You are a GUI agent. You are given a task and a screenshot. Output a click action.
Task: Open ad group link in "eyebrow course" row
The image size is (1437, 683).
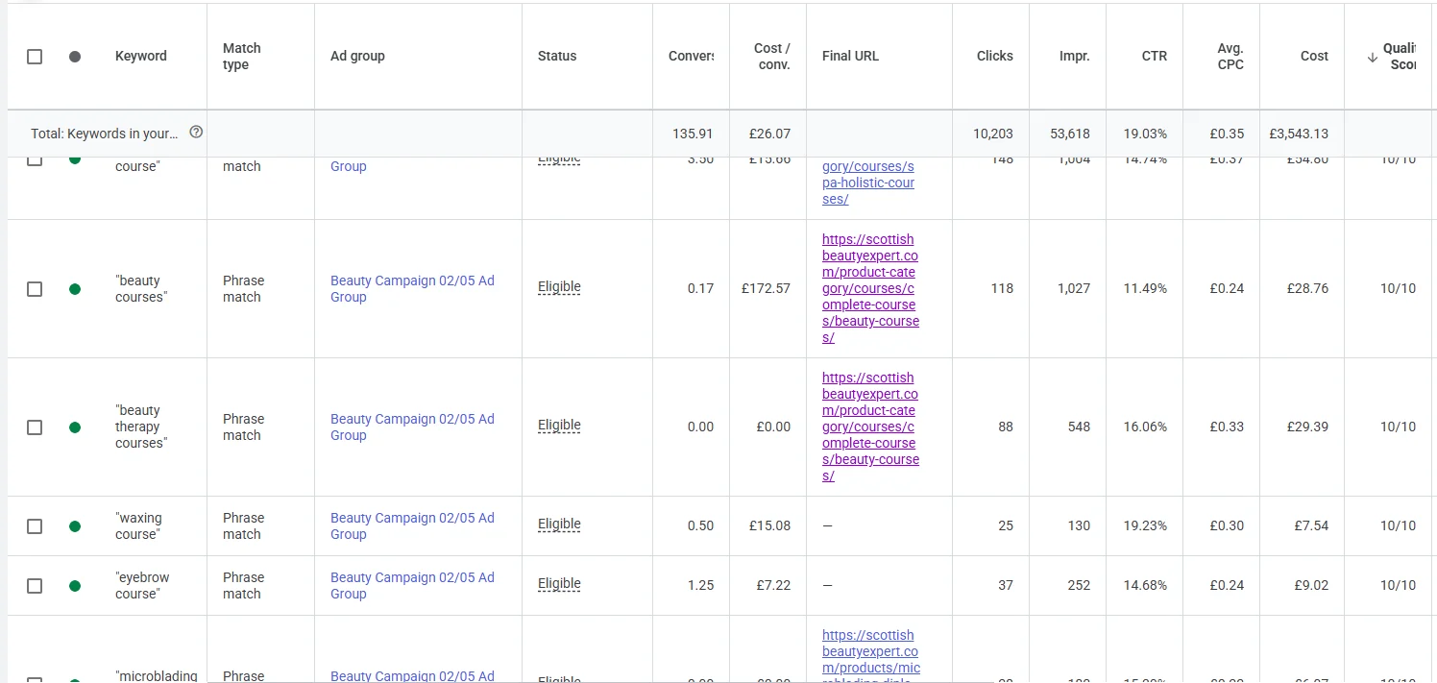point(412,586)
